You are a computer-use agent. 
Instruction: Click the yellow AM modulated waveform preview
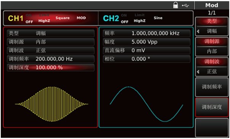pos(51,104)
